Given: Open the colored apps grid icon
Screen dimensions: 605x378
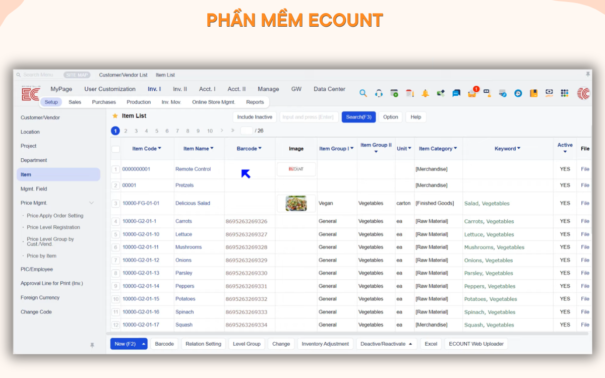Looking at the screenshot, I should tap(565, 93).
